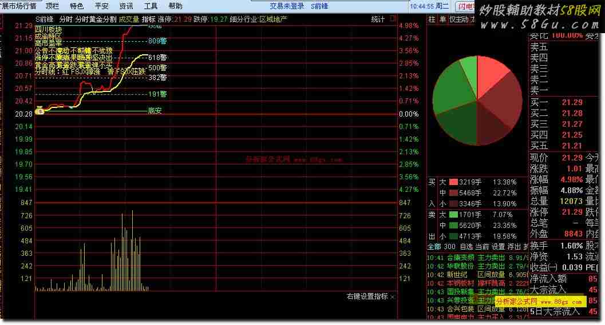The image size is (605, 325).
Task: Select the 仅主动 filter tab
Action: pos(459,19)
